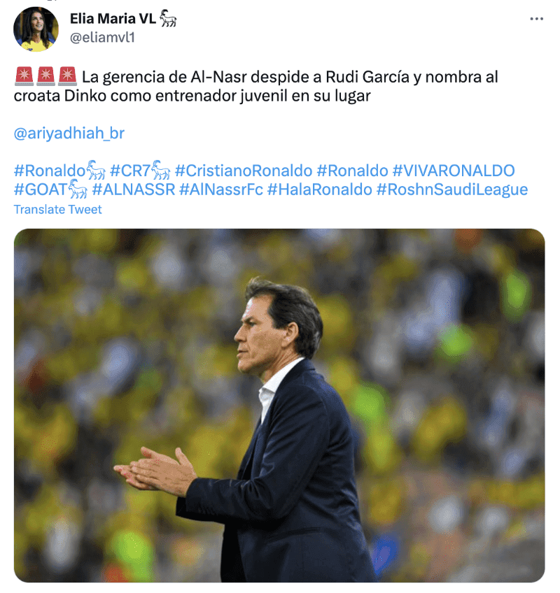
Task: Expand the attached coach photo
Action: coord(279,406)
